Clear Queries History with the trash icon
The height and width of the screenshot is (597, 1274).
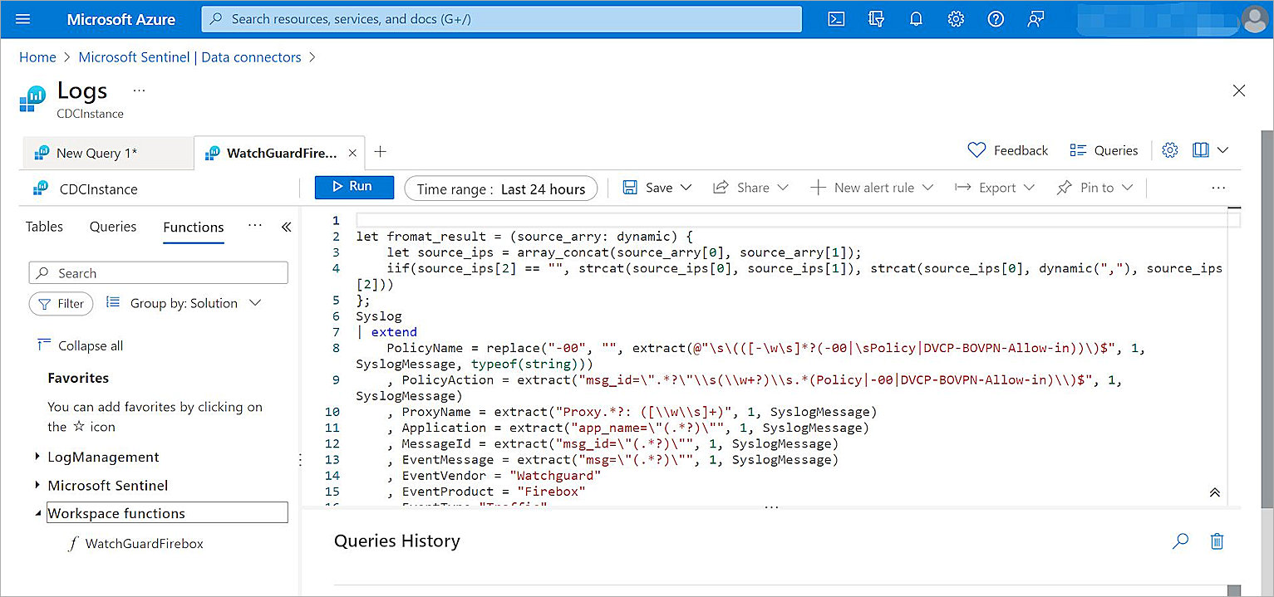[x=1217, y=541]
